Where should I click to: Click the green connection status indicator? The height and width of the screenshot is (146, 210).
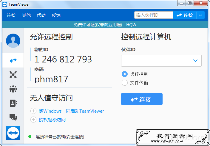pyautogui.click(x=30, y=137)
